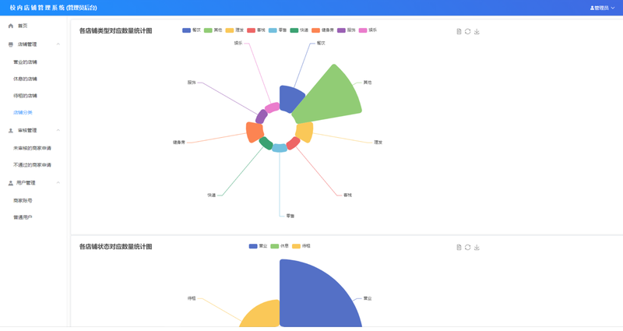The width and height of the screenshot is (623, 331).
Task: Open 不通过的商家申请 in the sidebar
Action: tap(33, 165)
